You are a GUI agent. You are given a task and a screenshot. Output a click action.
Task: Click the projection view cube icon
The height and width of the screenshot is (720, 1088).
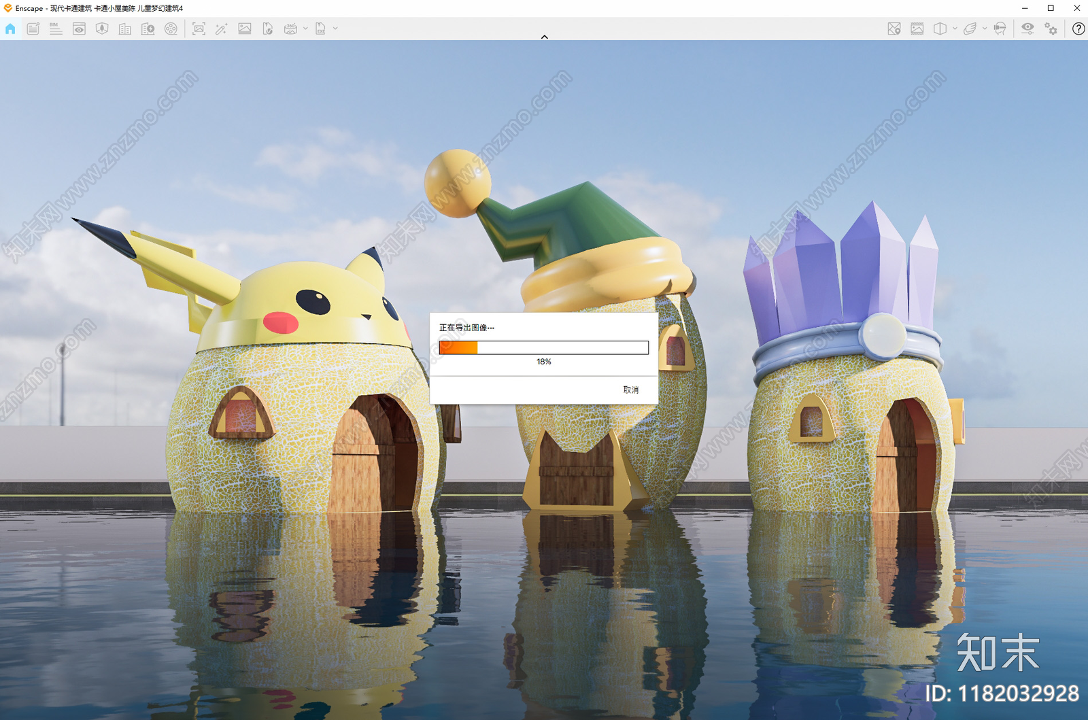[x=940, y=29]
